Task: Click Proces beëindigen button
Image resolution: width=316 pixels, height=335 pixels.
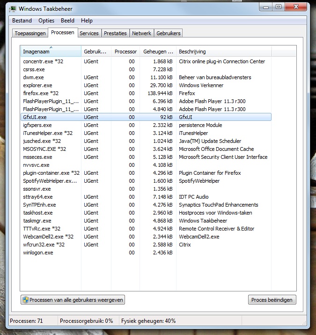Action: [x=272, y=300]
